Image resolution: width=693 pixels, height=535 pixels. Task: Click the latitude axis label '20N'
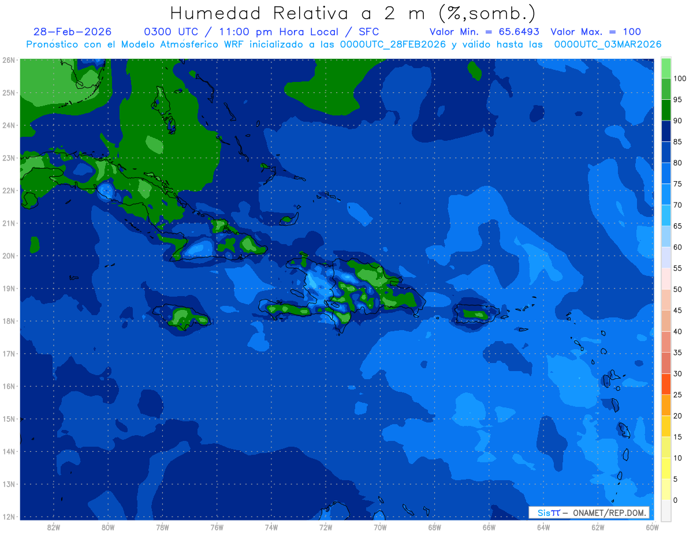pos(8,256)
